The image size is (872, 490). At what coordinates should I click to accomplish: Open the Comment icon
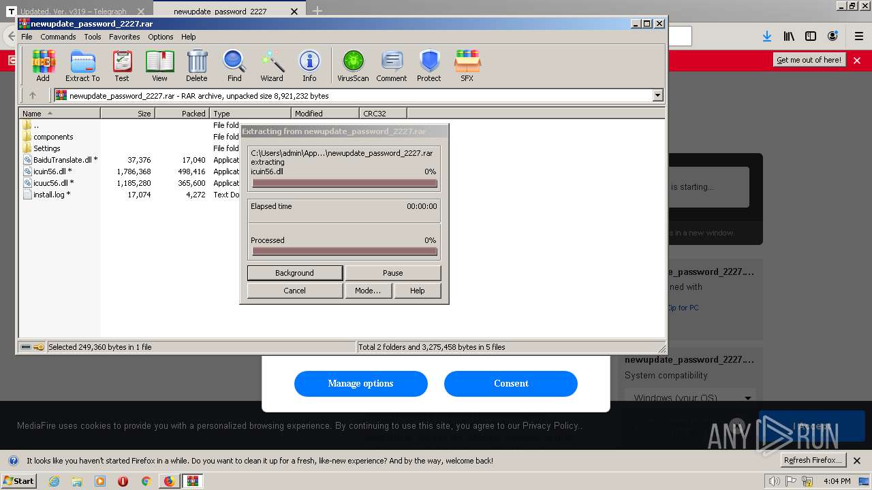[392, 65]
